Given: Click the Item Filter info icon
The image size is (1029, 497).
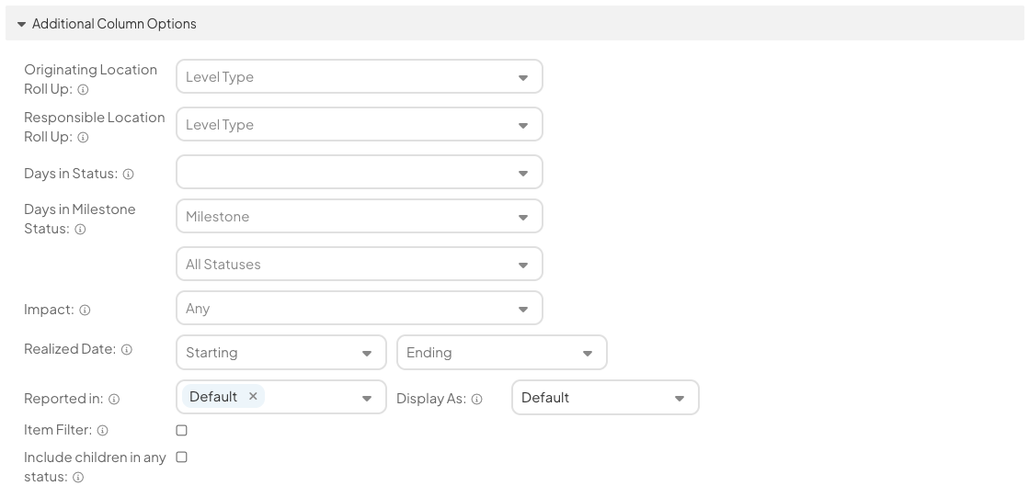Looking at the screenshot, I should click(103, 431).
